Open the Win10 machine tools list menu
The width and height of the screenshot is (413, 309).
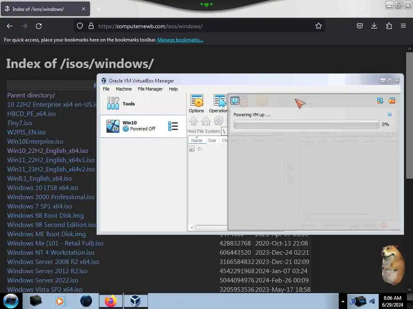173,126
